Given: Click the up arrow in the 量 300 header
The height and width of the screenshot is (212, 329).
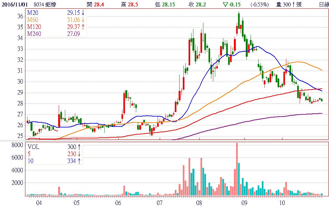Looking at the screenshot, I should tap(294, 4).
